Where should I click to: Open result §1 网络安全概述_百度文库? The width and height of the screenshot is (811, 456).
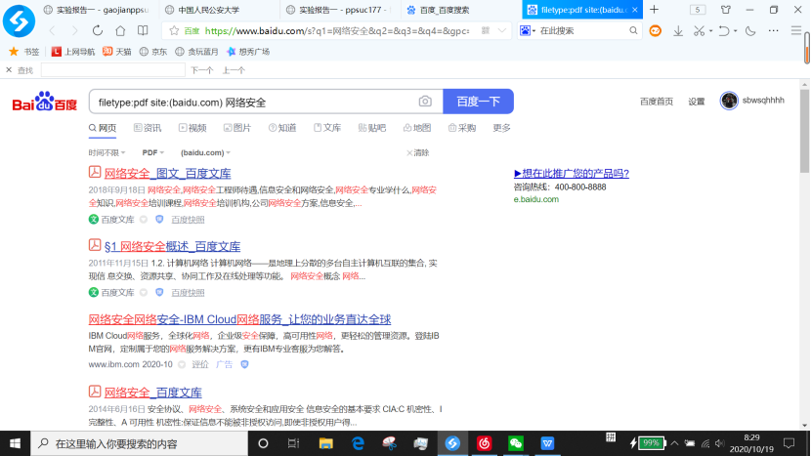(x=172, y=246)
